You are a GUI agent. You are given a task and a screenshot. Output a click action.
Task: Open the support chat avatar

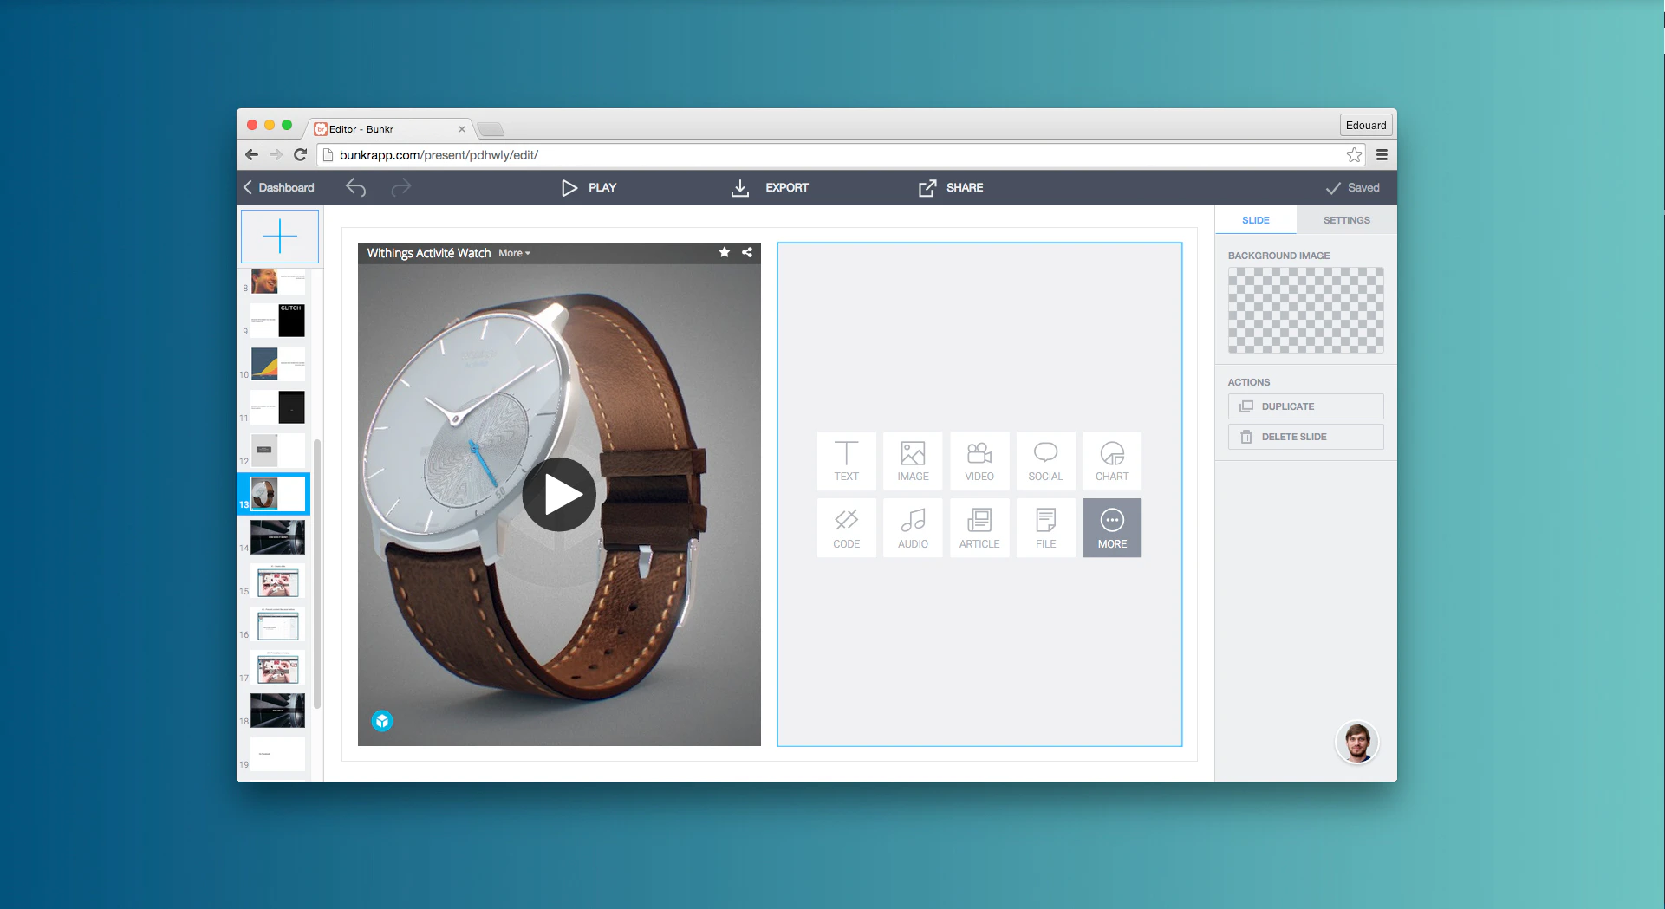pyautogui.click(x=1356, y=743)
